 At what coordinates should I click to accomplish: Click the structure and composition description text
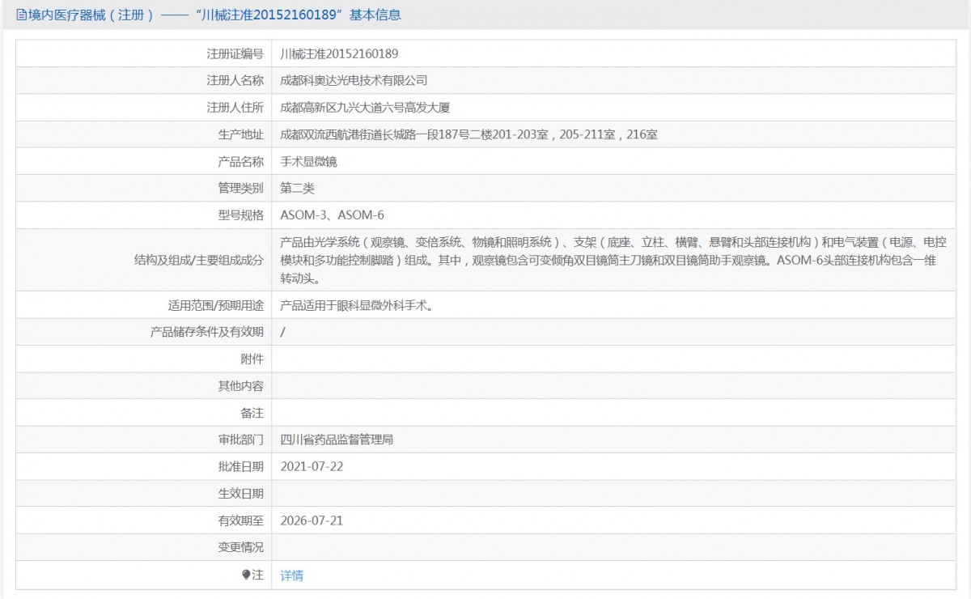click(x=613, y=260)
